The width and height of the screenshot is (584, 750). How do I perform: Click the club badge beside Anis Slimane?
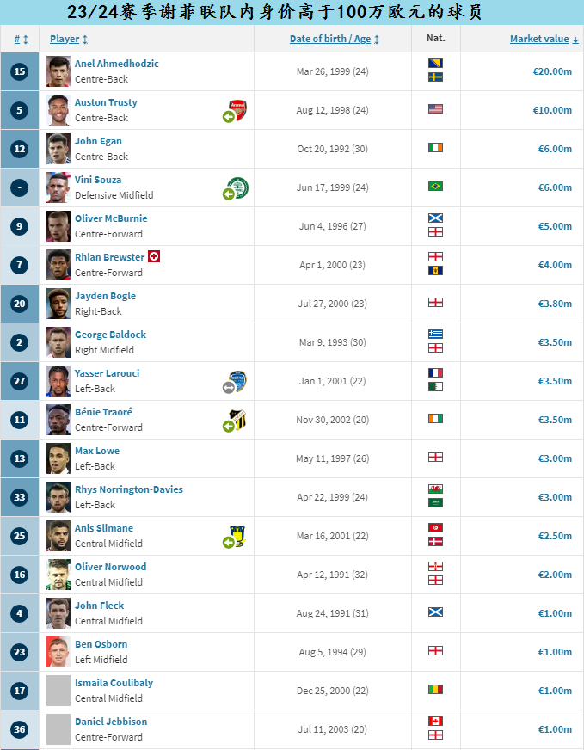coord(237,535)
